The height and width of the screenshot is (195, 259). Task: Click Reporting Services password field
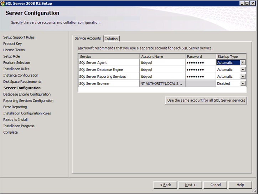tap(200, 77)
